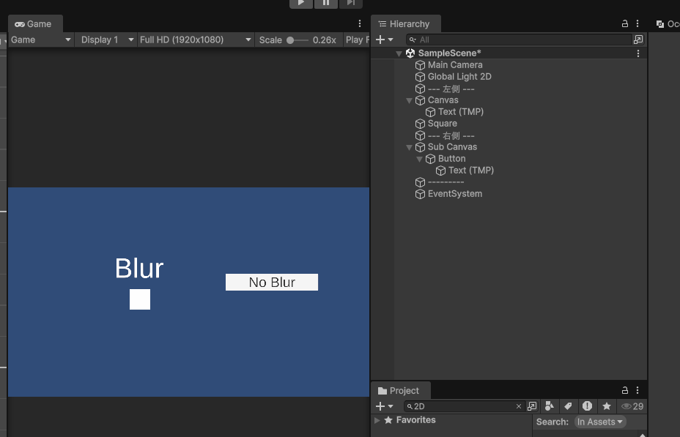Clear the Project search with the X

click(518, 406)
